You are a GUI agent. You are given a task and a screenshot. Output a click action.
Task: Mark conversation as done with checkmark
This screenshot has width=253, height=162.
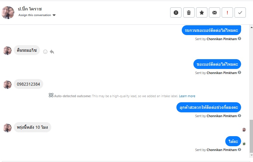pos(240,12)
